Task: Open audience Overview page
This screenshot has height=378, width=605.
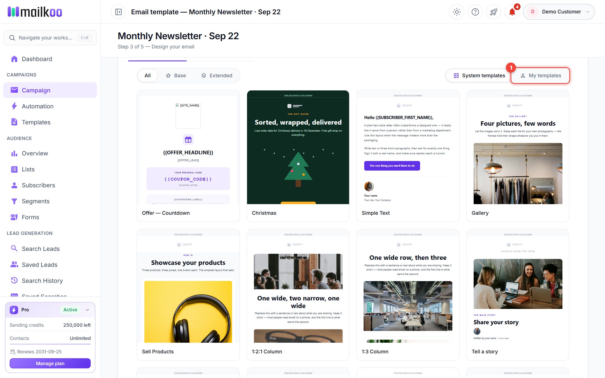Action: point(50,153)
